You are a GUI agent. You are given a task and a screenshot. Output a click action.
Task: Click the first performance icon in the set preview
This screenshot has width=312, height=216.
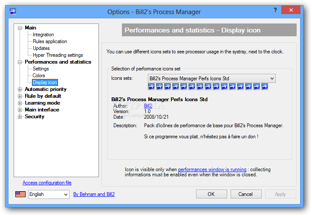(151, 87)
